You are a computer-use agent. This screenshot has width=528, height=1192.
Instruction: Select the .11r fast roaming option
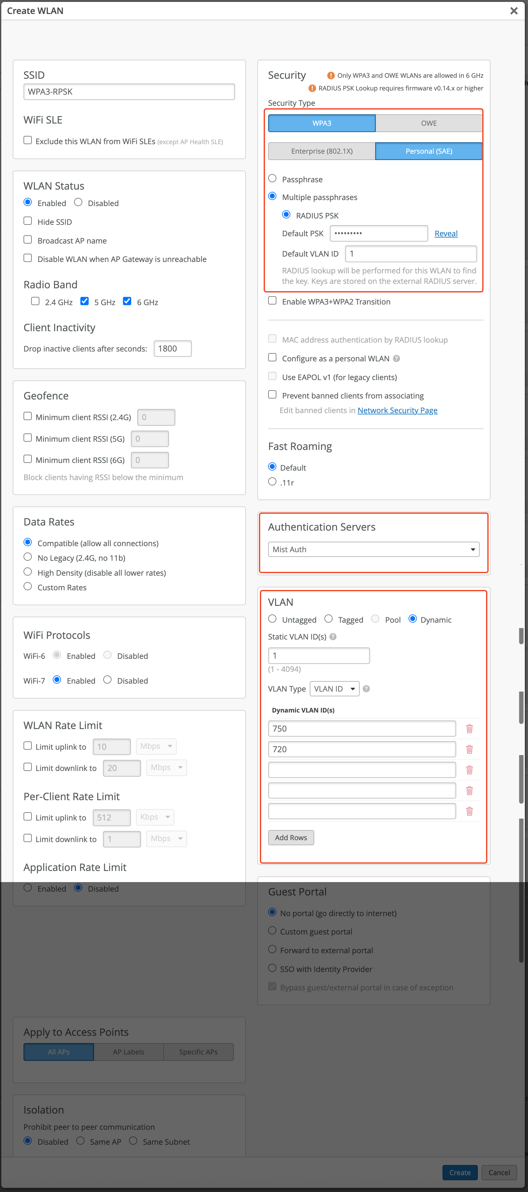click(272, 482)
